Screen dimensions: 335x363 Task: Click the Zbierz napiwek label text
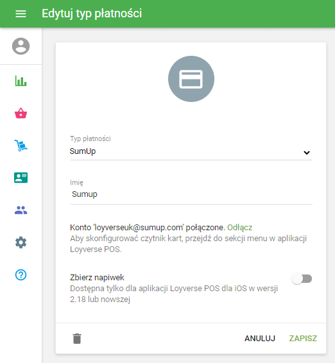tap(97, 277)
